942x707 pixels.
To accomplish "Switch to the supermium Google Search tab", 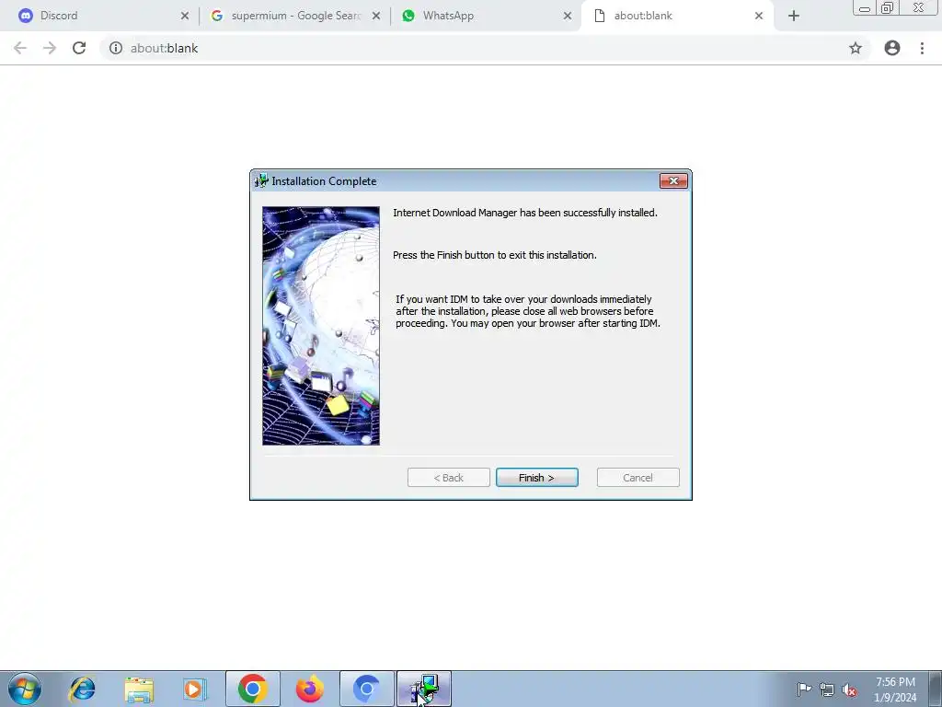I will 294,16.
